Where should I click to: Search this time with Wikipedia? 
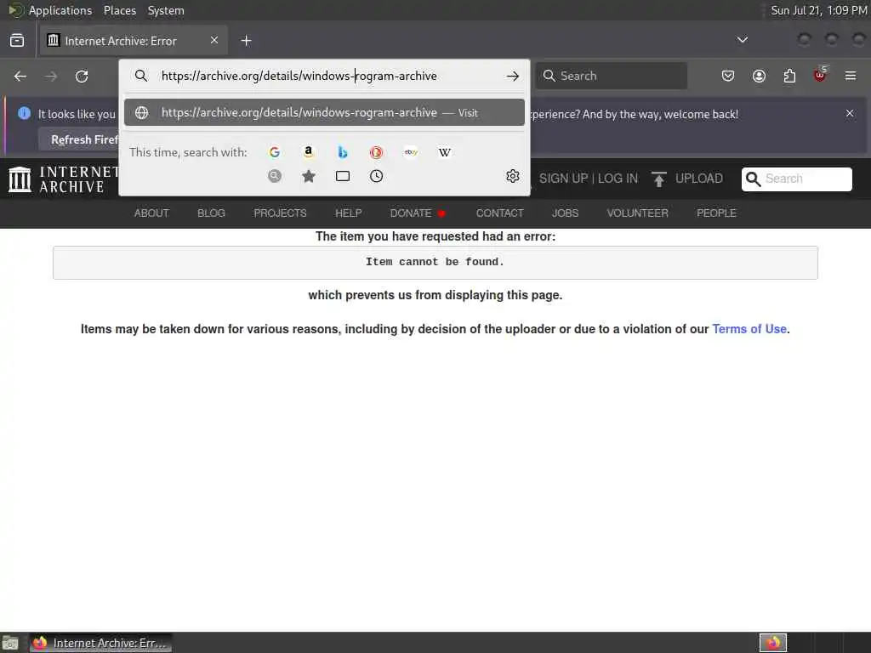pos(444,152)
